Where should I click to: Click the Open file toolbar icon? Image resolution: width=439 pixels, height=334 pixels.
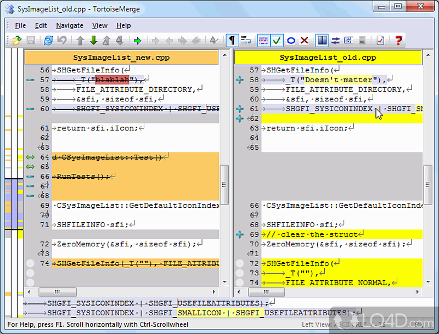coord(16,40)
